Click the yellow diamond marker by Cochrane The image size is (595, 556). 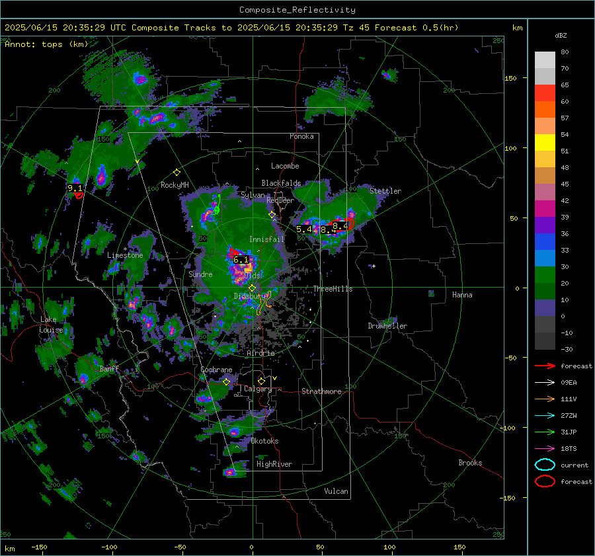click(226, 382)
